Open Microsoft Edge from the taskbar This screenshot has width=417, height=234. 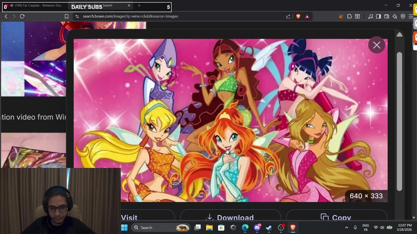point(245,227)
